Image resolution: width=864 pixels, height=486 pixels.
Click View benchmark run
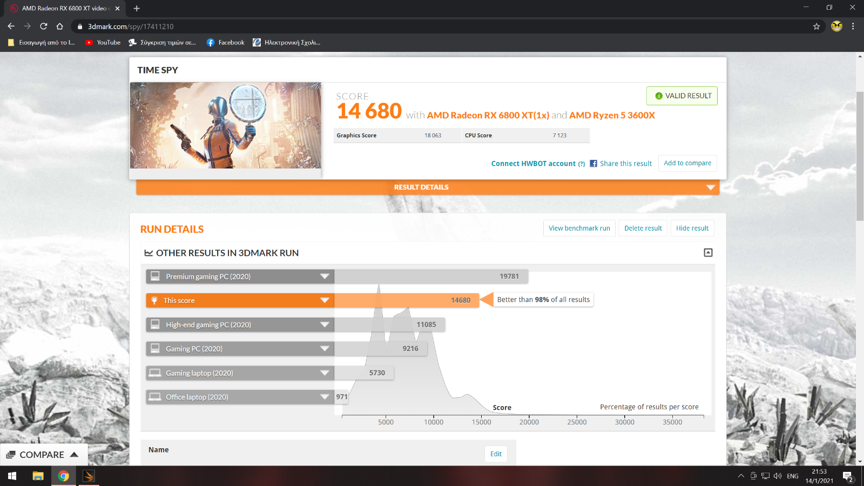click(x=579, y=228)
